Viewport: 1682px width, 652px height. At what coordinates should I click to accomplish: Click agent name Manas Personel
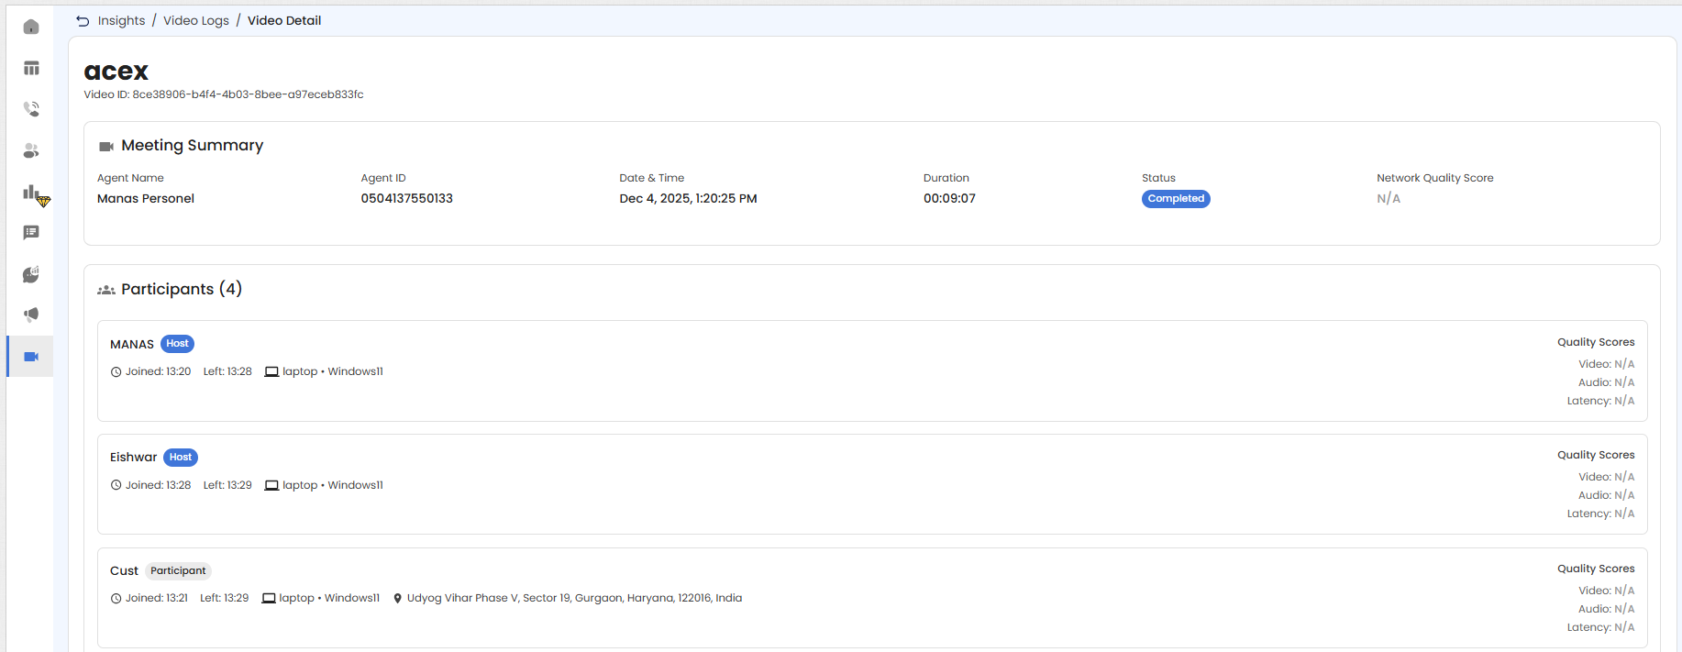[x=146, y=198]
